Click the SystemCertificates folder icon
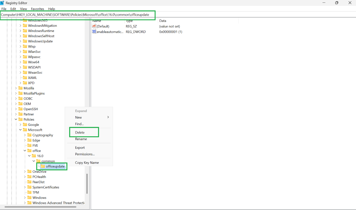The width and height of the screenshot is (356, 210). tap(29, 187)
